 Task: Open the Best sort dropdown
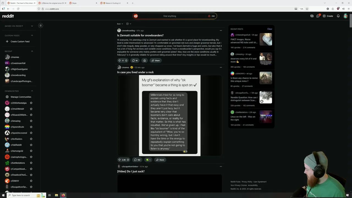[x=120, y=24]
